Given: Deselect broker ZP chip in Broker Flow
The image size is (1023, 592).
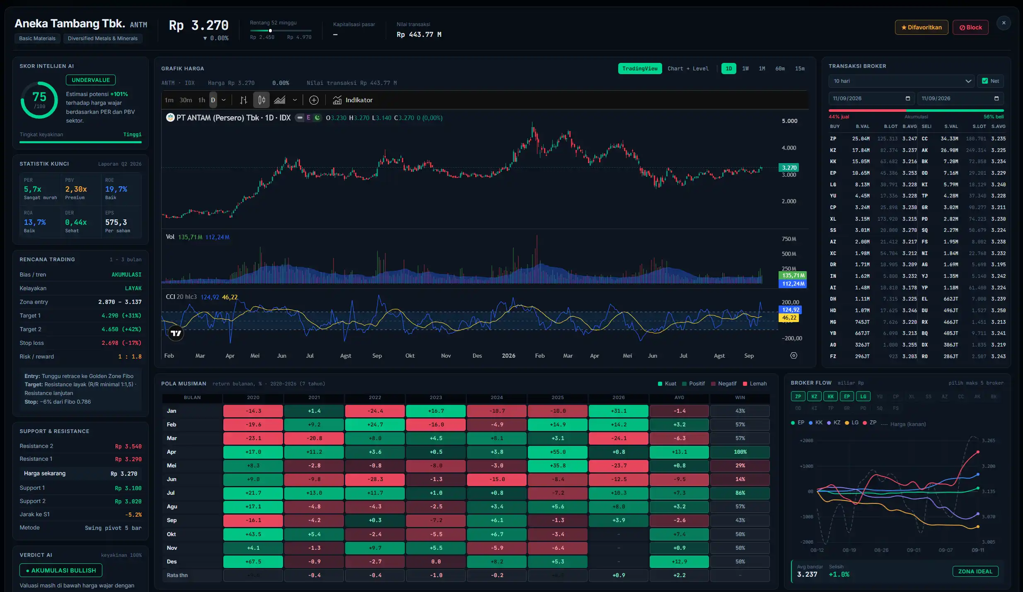Looking at the screenshot, I should point(798,397).
